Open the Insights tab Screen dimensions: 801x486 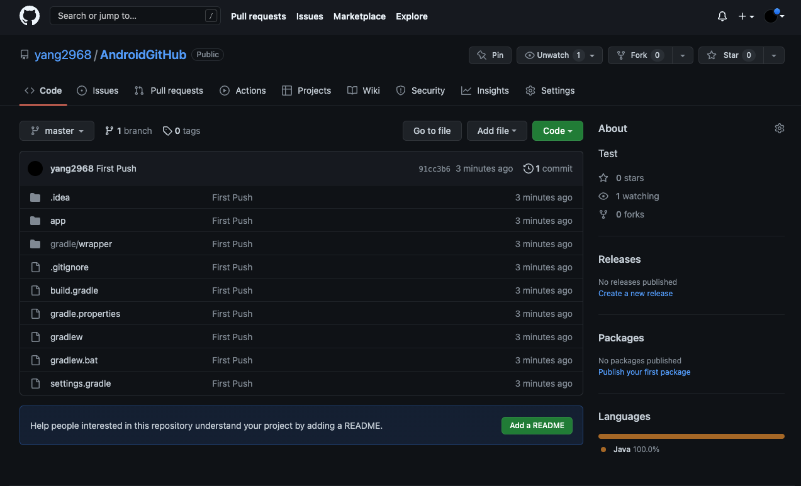485,91
